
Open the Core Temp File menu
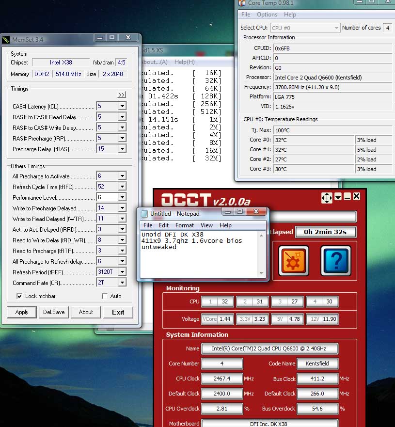(x=246, y=15)
